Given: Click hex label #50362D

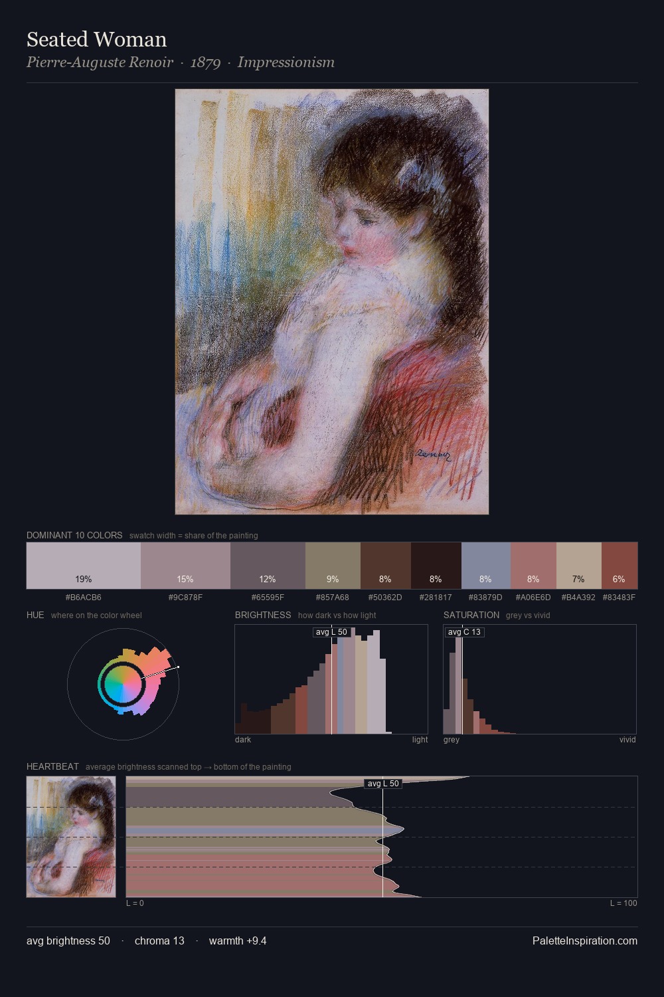Looking at the screenshot, I should click(386, 598).
